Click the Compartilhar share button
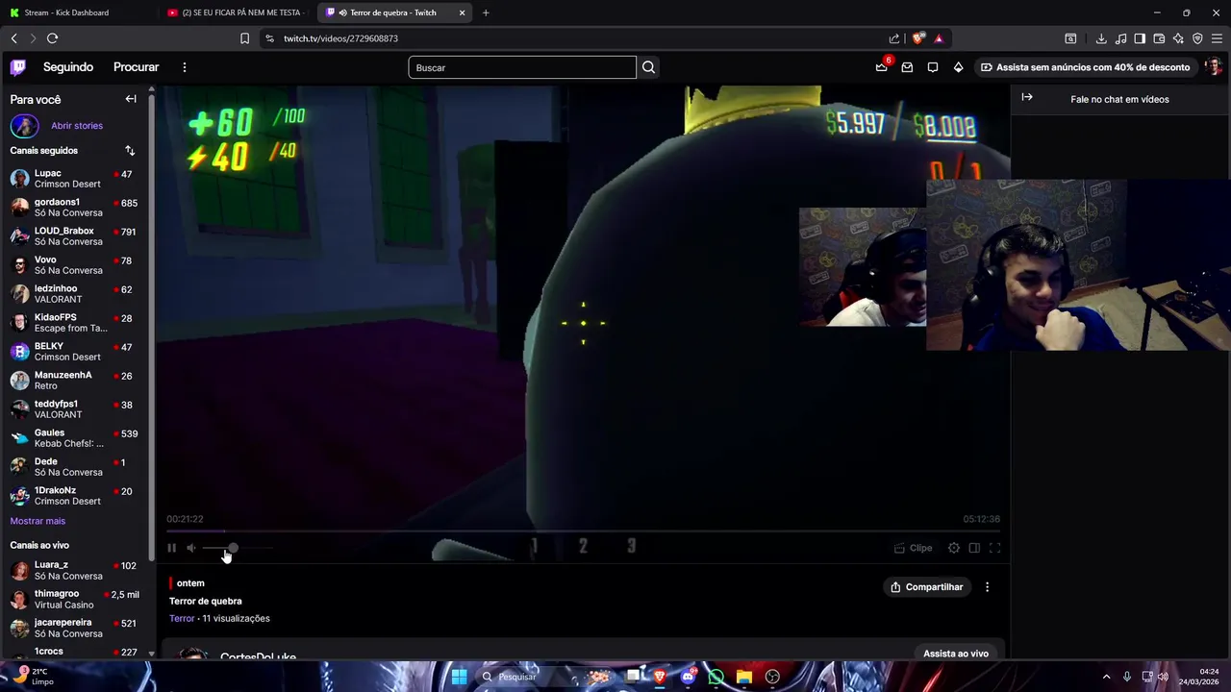Screen dimensions: 1231x692 [927, 587]
